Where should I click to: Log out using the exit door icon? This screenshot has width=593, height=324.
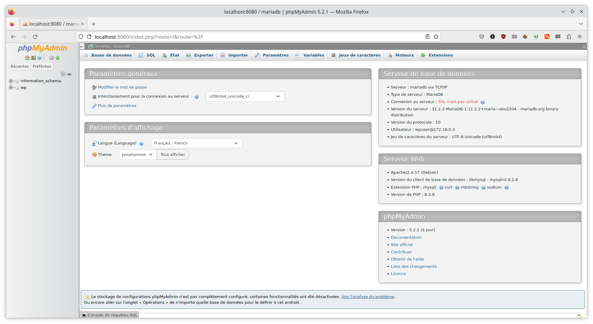[33, 58]
